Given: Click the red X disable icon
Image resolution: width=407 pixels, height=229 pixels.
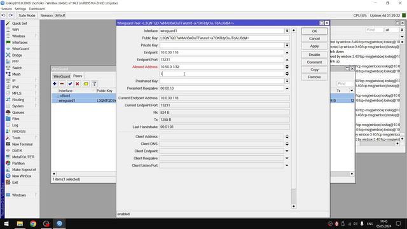Looking at the screenshot, I should [78, 83].
